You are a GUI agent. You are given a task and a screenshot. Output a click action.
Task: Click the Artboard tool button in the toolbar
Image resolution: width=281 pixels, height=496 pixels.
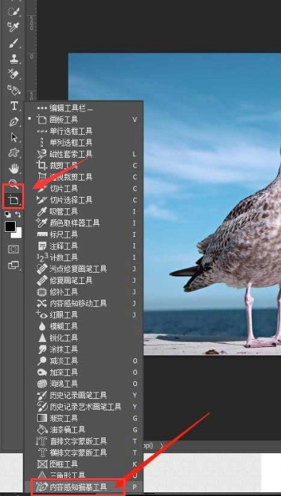point(14,200)
